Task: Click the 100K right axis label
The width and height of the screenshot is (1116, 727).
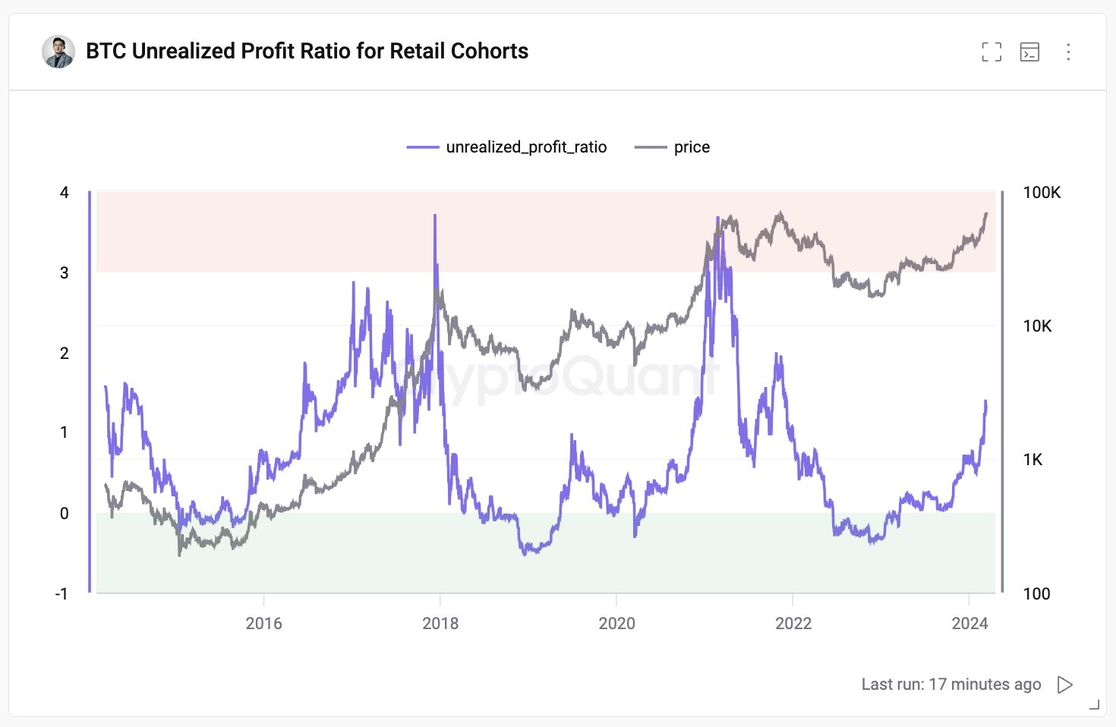Action: coord(1042,193)
